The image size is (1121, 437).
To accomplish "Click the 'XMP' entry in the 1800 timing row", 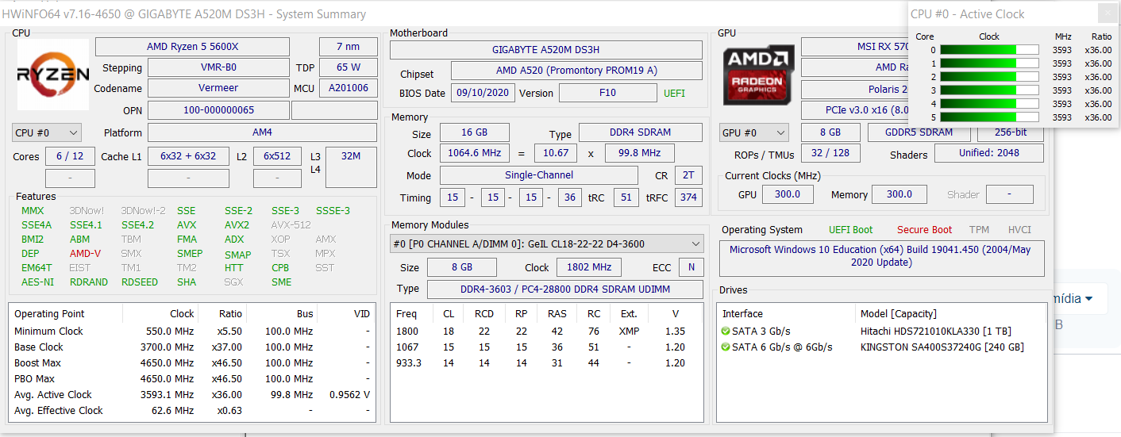I will (x=629, y=332).
